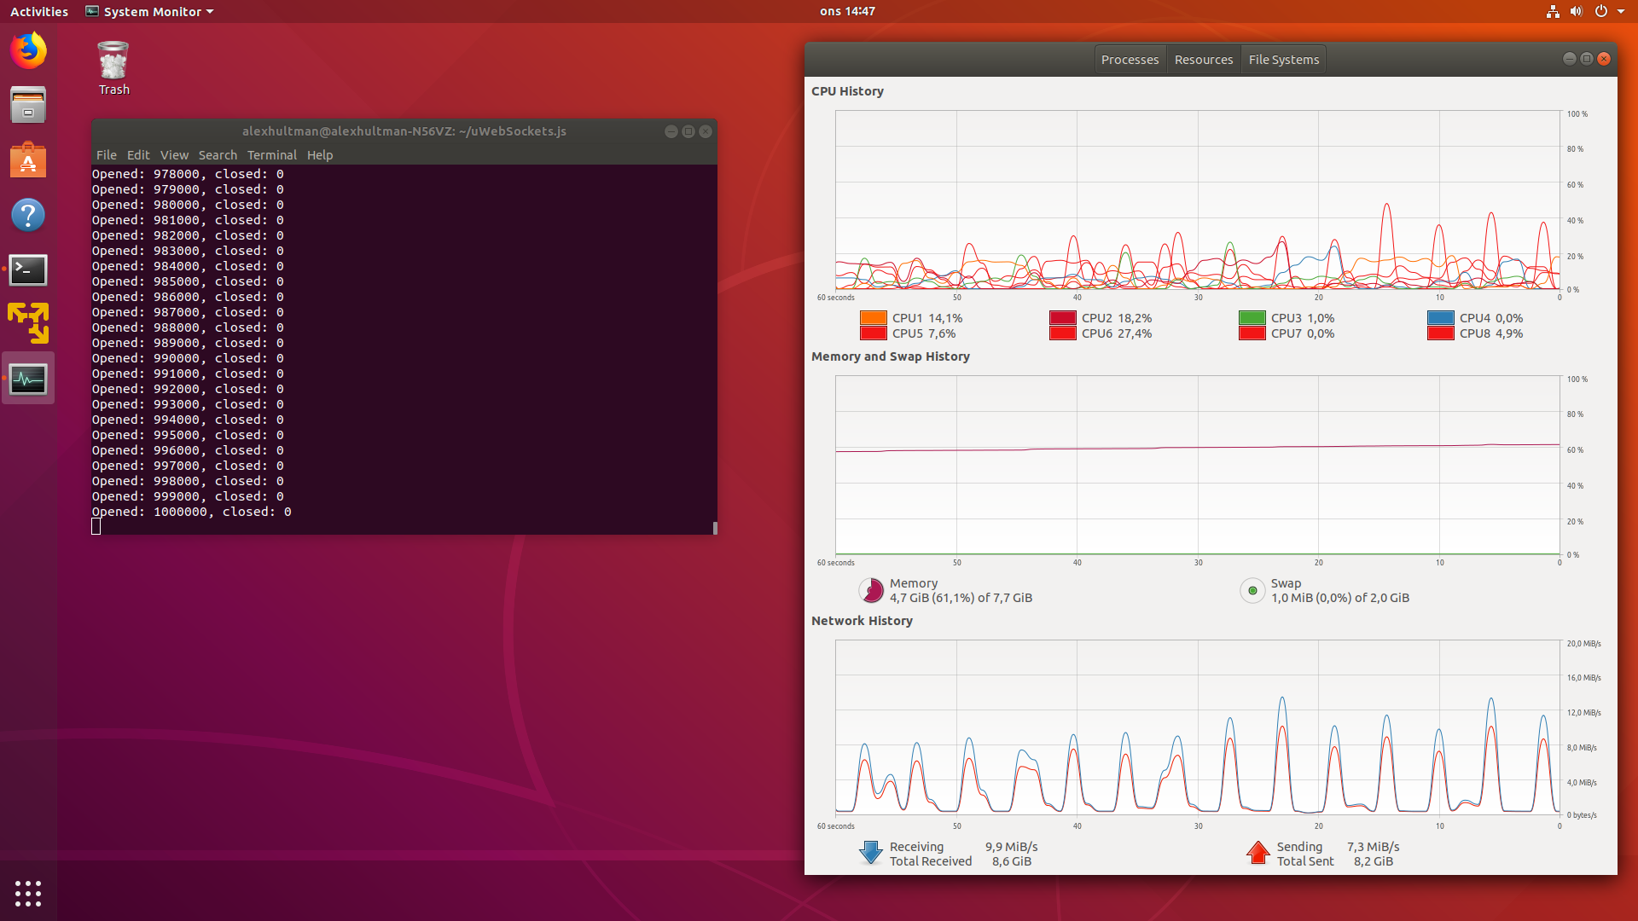Open the terminal's View menu

[x=174, y=155]
